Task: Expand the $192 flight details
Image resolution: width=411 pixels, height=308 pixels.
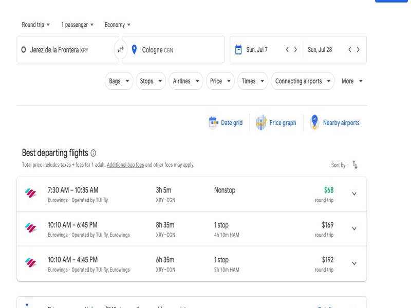Action: pyautogui.click(x=354, y=263)
